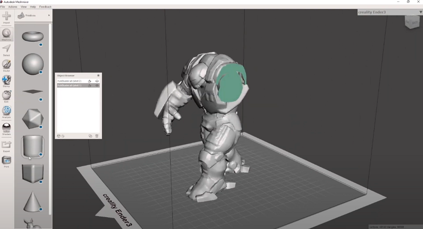The height and width of the screenshot is (229, 423).
Task: Duplicate selected object in Object Browser
Action: tap(90, 136)
